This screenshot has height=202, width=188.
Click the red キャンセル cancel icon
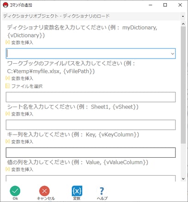[x=44, y=191]
